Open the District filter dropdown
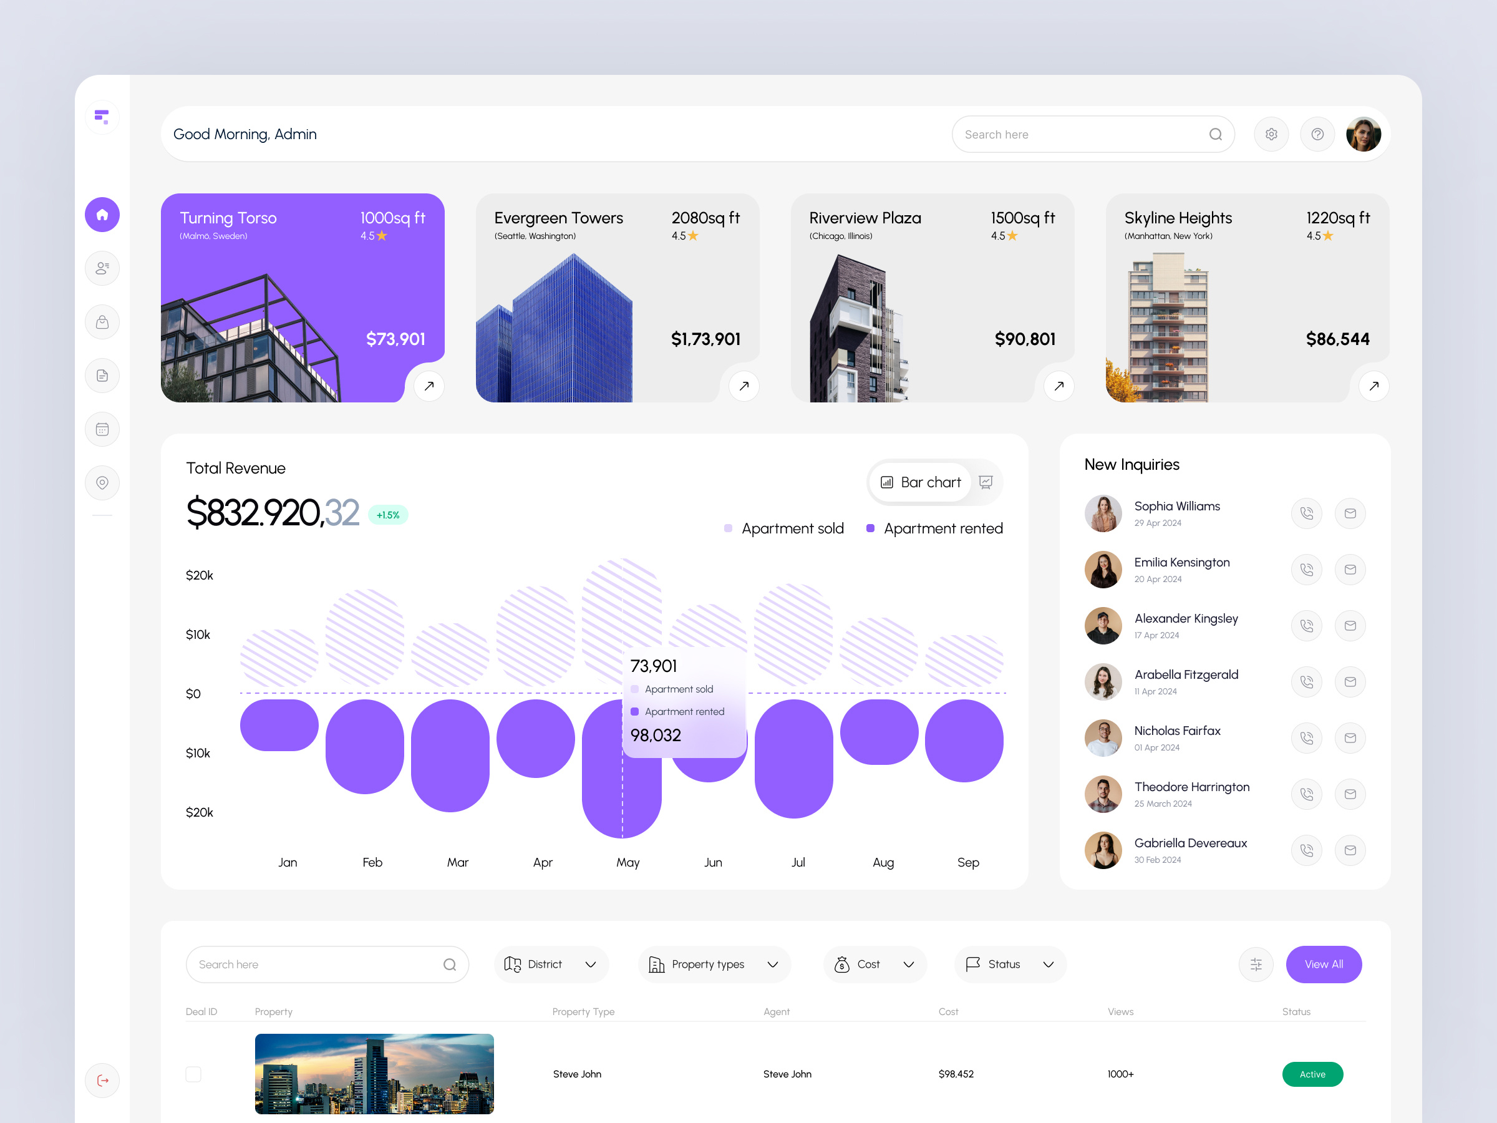1497x1123 pixels. click(551, 964)
